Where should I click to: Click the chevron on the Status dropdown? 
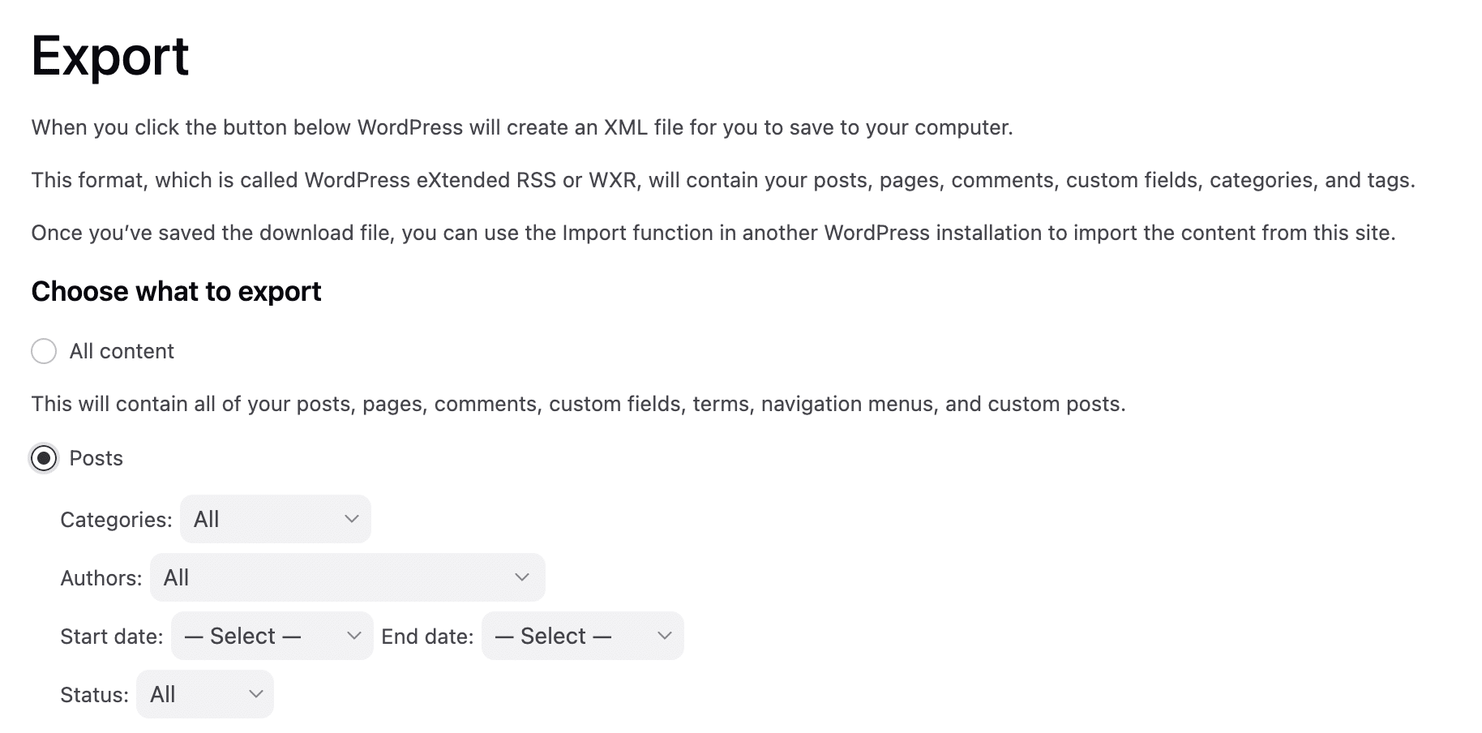point(256,694)
